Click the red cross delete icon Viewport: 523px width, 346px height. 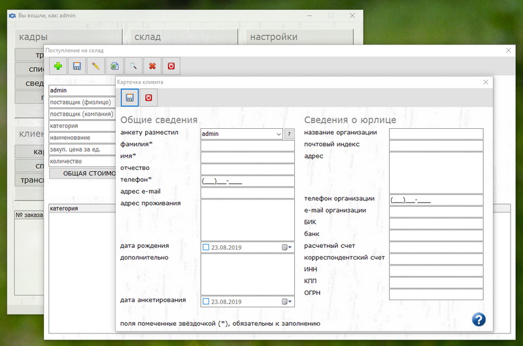coord(152,66)
